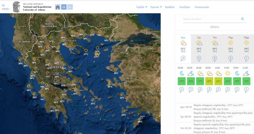Open the Βραβεία menu item
This screenshot has height=134, width=254.
[170, 7]
